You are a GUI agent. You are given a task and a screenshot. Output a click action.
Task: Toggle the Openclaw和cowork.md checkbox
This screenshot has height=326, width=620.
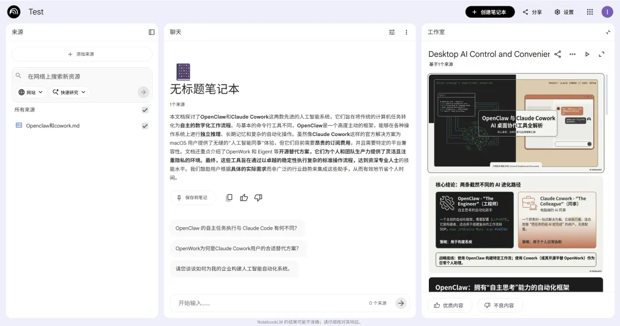click(145, 126)
